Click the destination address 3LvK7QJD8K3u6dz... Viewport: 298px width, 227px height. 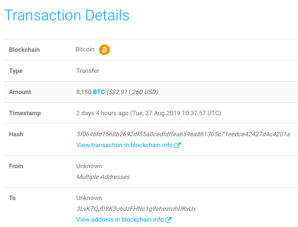[136, 209]
